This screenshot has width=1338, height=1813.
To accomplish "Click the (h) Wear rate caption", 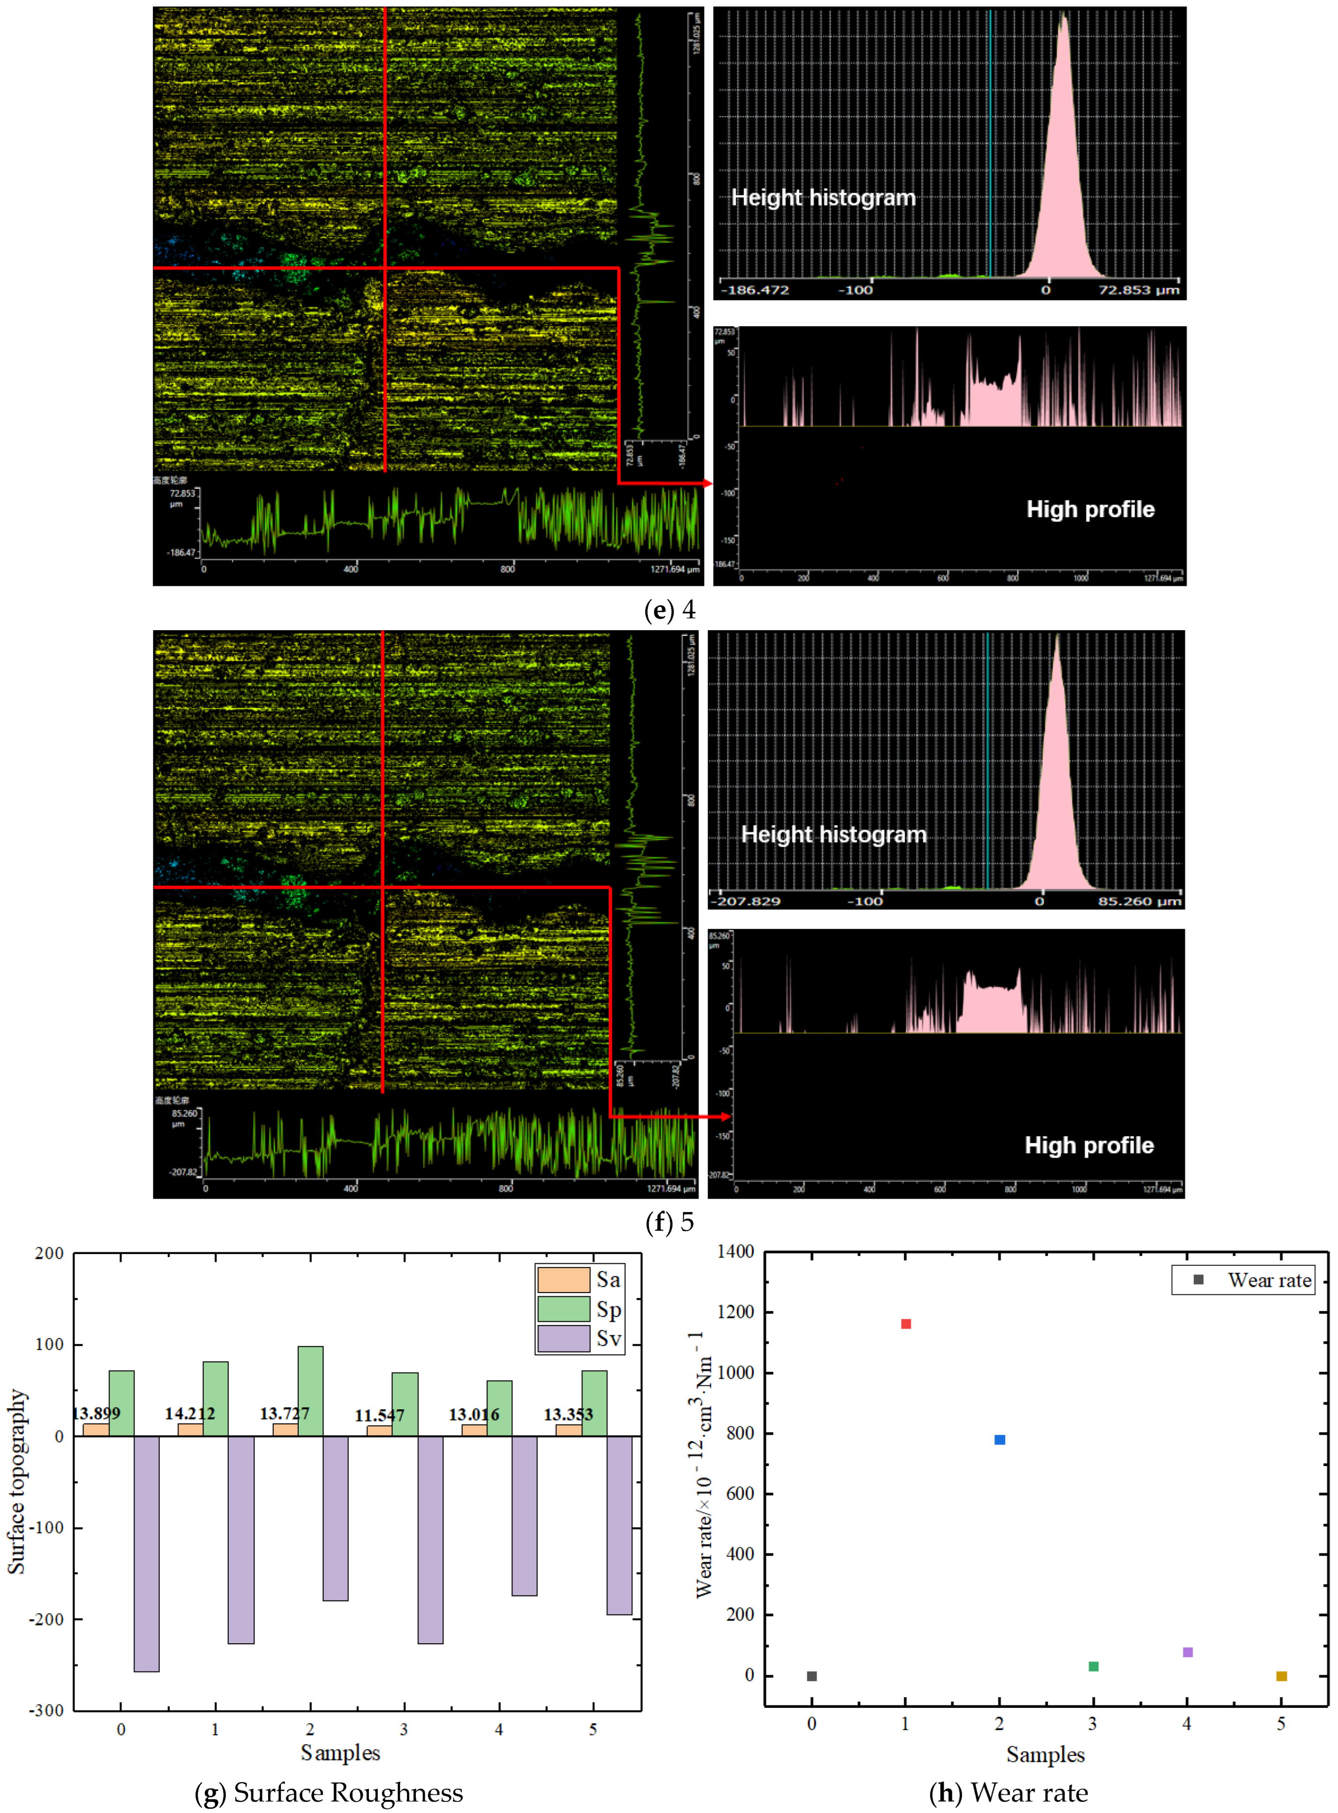I will pos(1008,1793).
